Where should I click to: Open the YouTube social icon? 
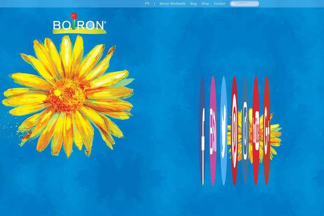tap(256, 131)
